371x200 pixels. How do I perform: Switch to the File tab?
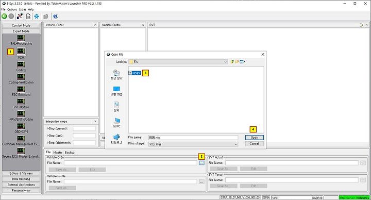(x=48, y=152)
